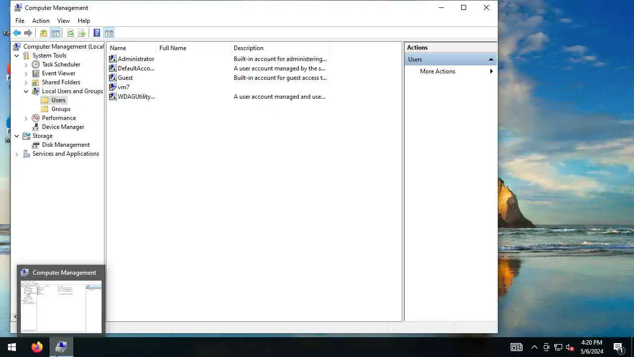The height and width of the screenshot is (357, 634).
Task: Show hidden tray icons chevron
Action: coord(534,348)
